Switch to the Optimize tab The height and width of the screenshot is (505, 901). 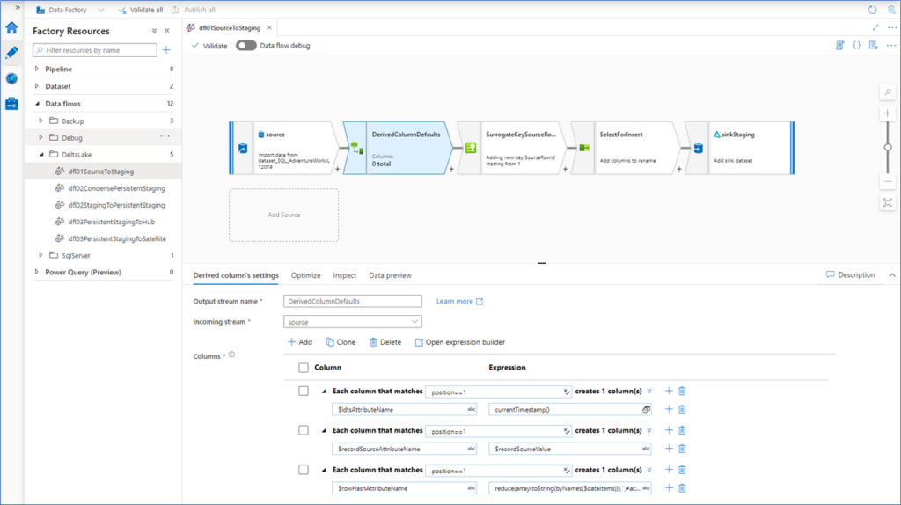click(305, 275)
